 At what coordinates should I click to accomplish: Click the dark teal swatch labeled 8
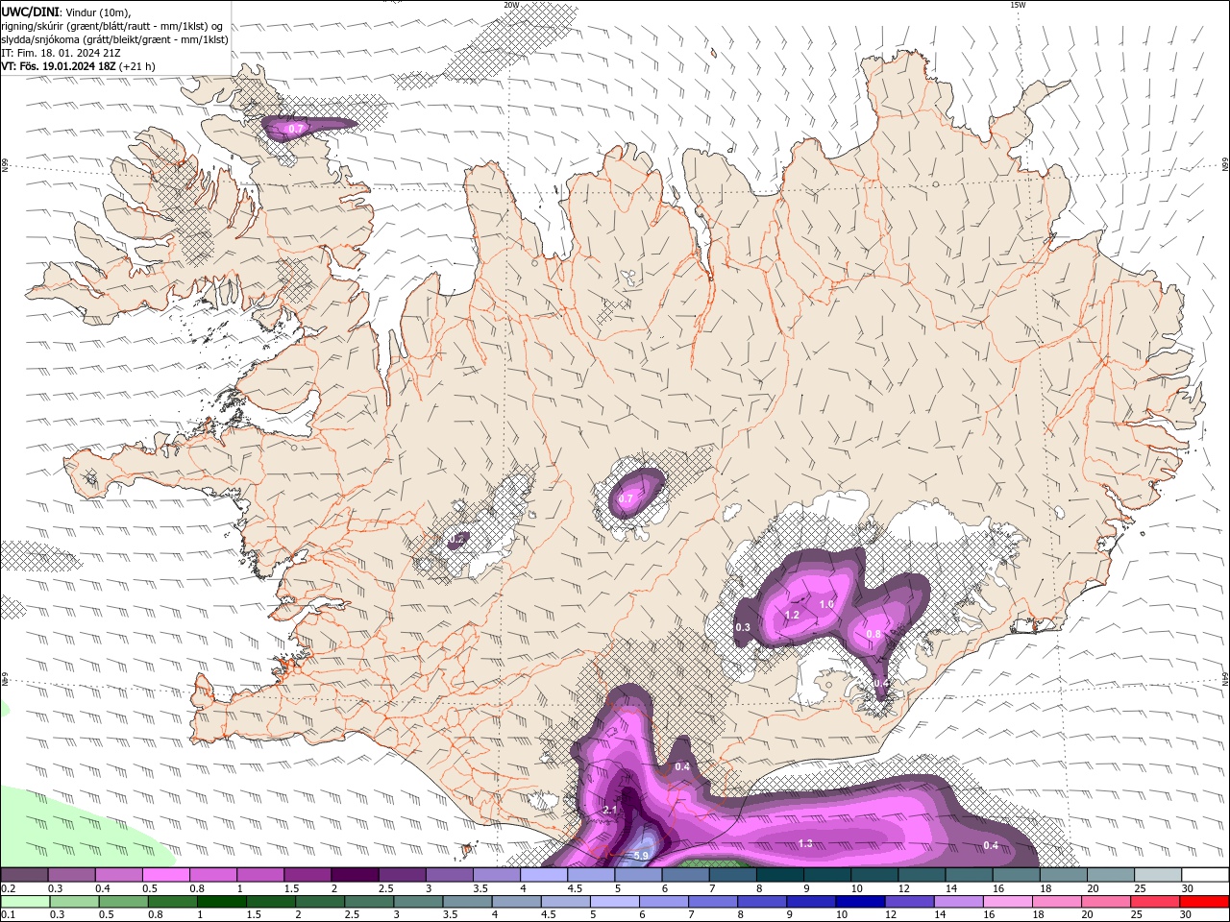779,875
